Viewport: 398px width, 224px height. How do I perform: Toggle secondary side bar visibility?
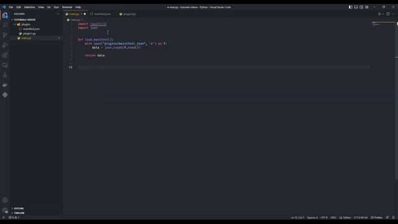coord(361,7)
